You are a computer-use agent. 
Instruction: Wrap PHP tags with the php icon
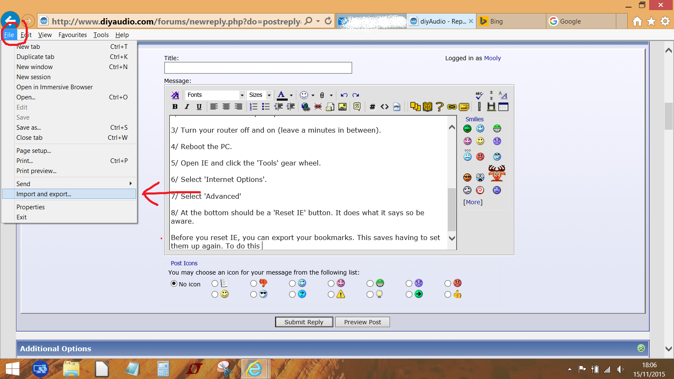pyautogui.click(x=397, y=107)
